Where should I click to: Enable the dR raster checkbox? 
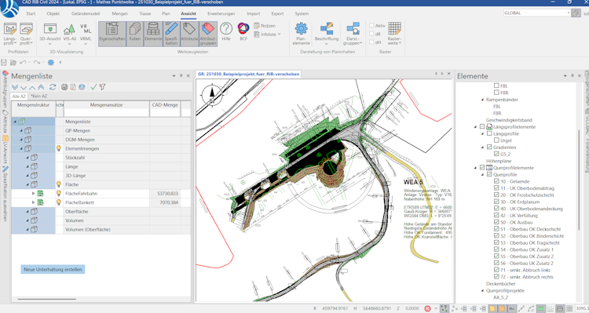372,34
